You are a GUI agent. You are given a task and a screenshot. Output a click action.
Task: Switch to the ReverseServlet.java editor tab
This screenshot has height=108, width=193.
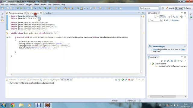pyautogui.click(x=16, y=13)
